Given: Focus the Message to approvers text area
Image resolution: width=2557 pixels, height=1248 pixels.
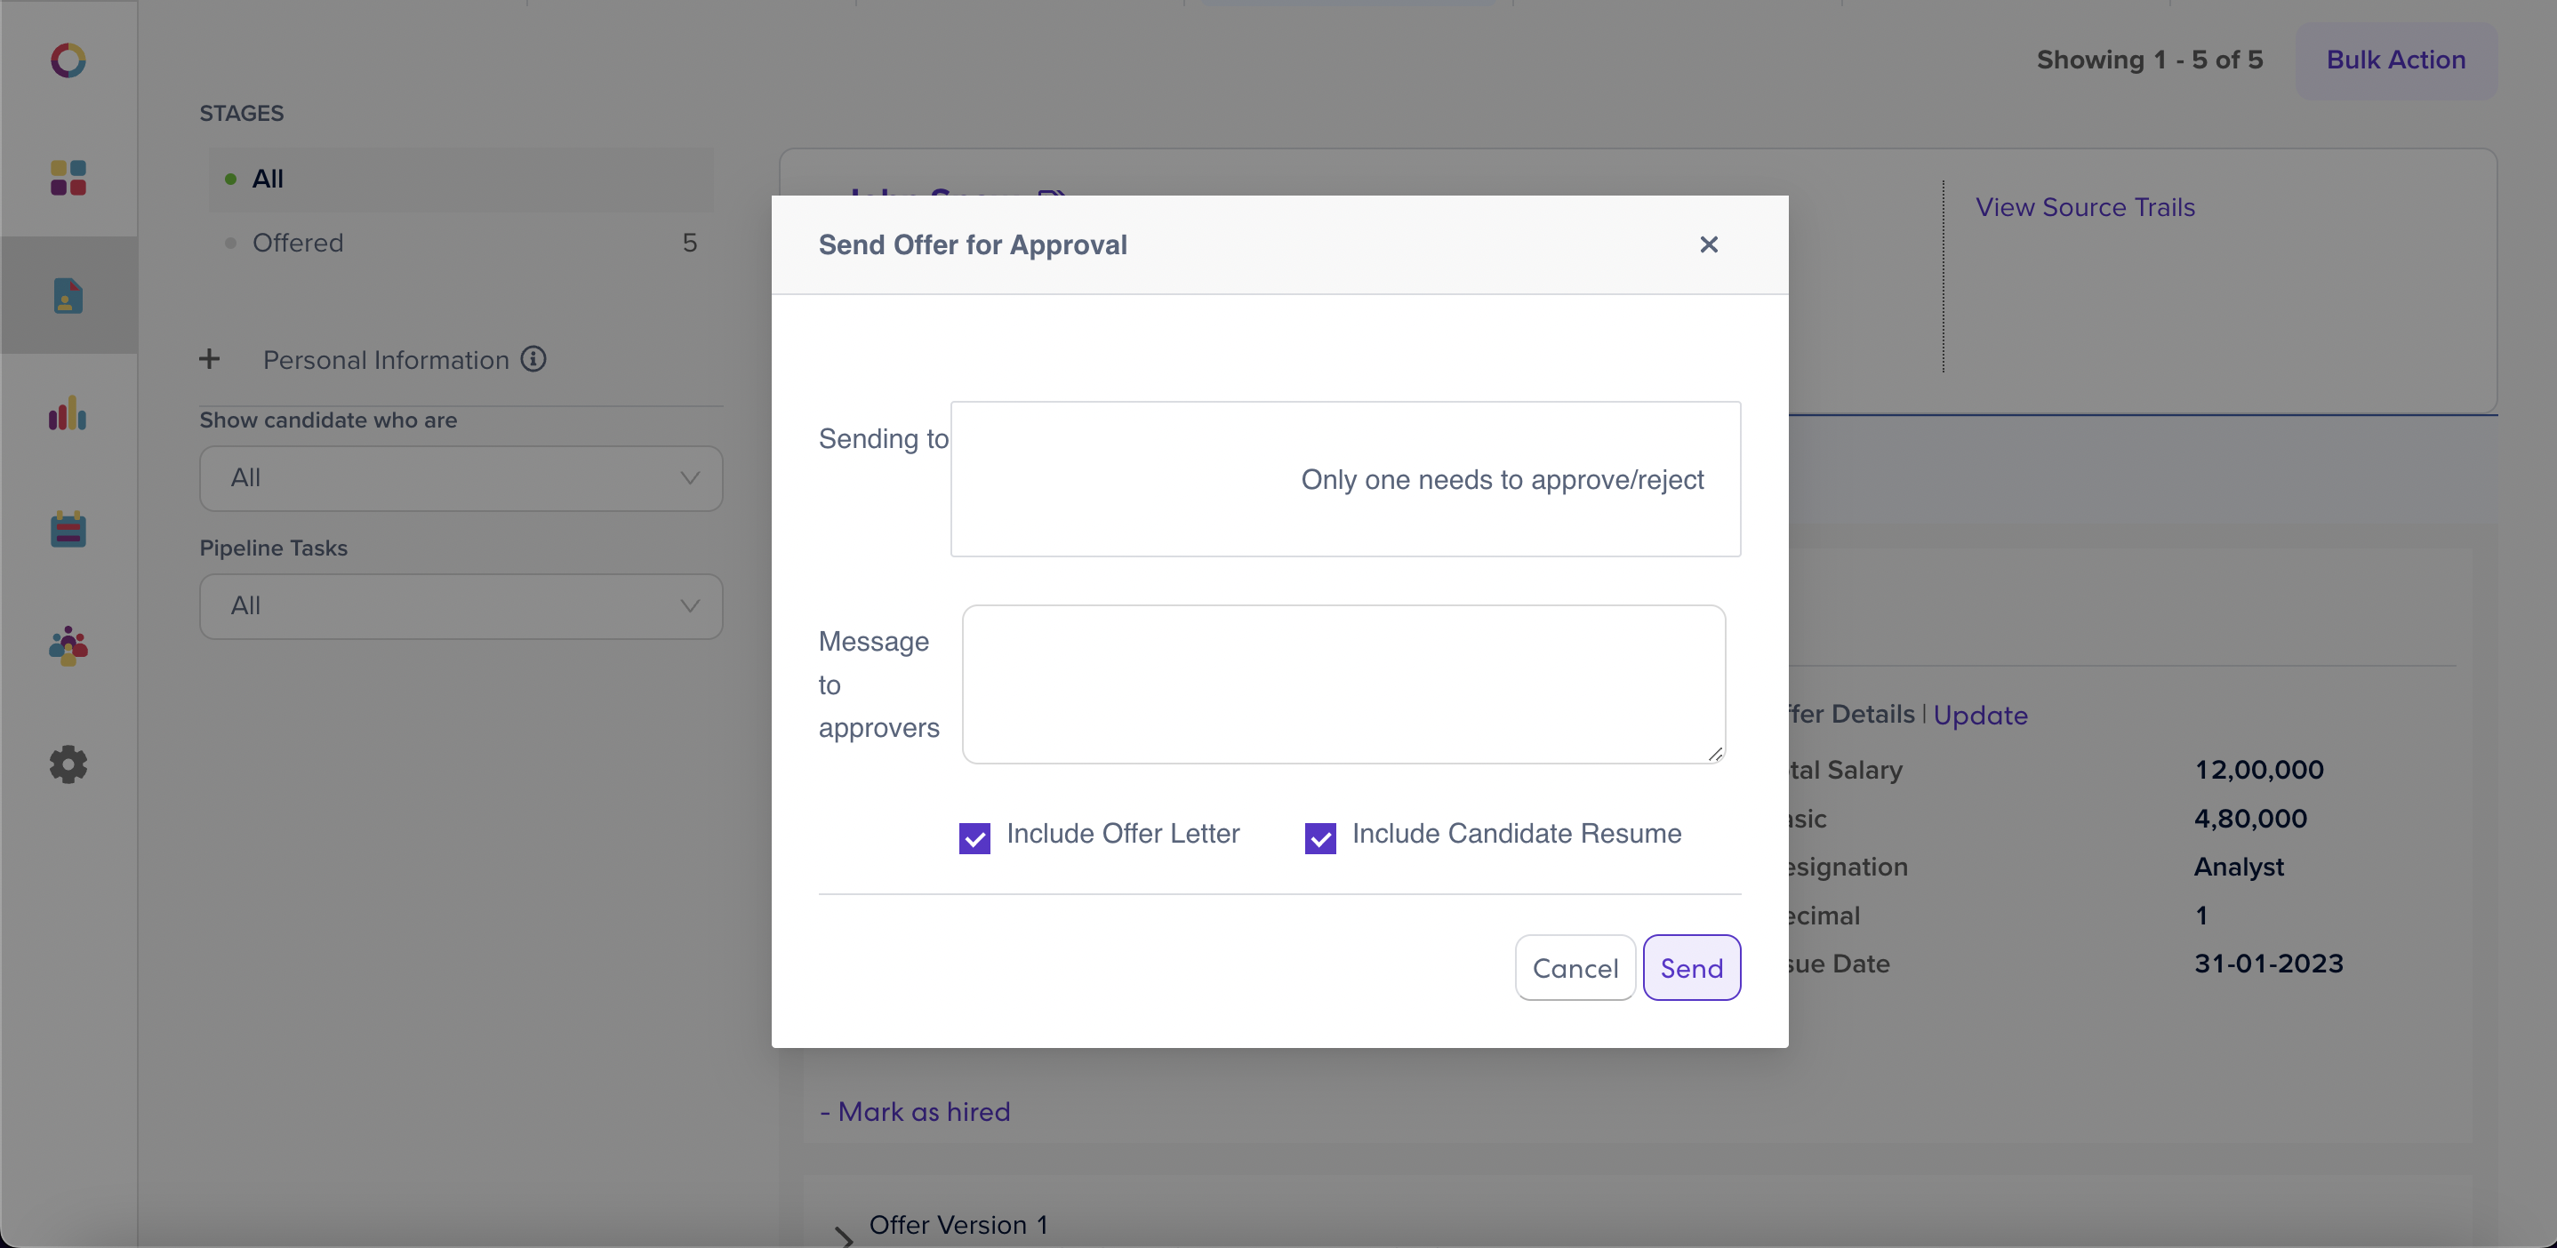Looking at the screenshot, I should pyautogui.click(x=1343, y=684).
